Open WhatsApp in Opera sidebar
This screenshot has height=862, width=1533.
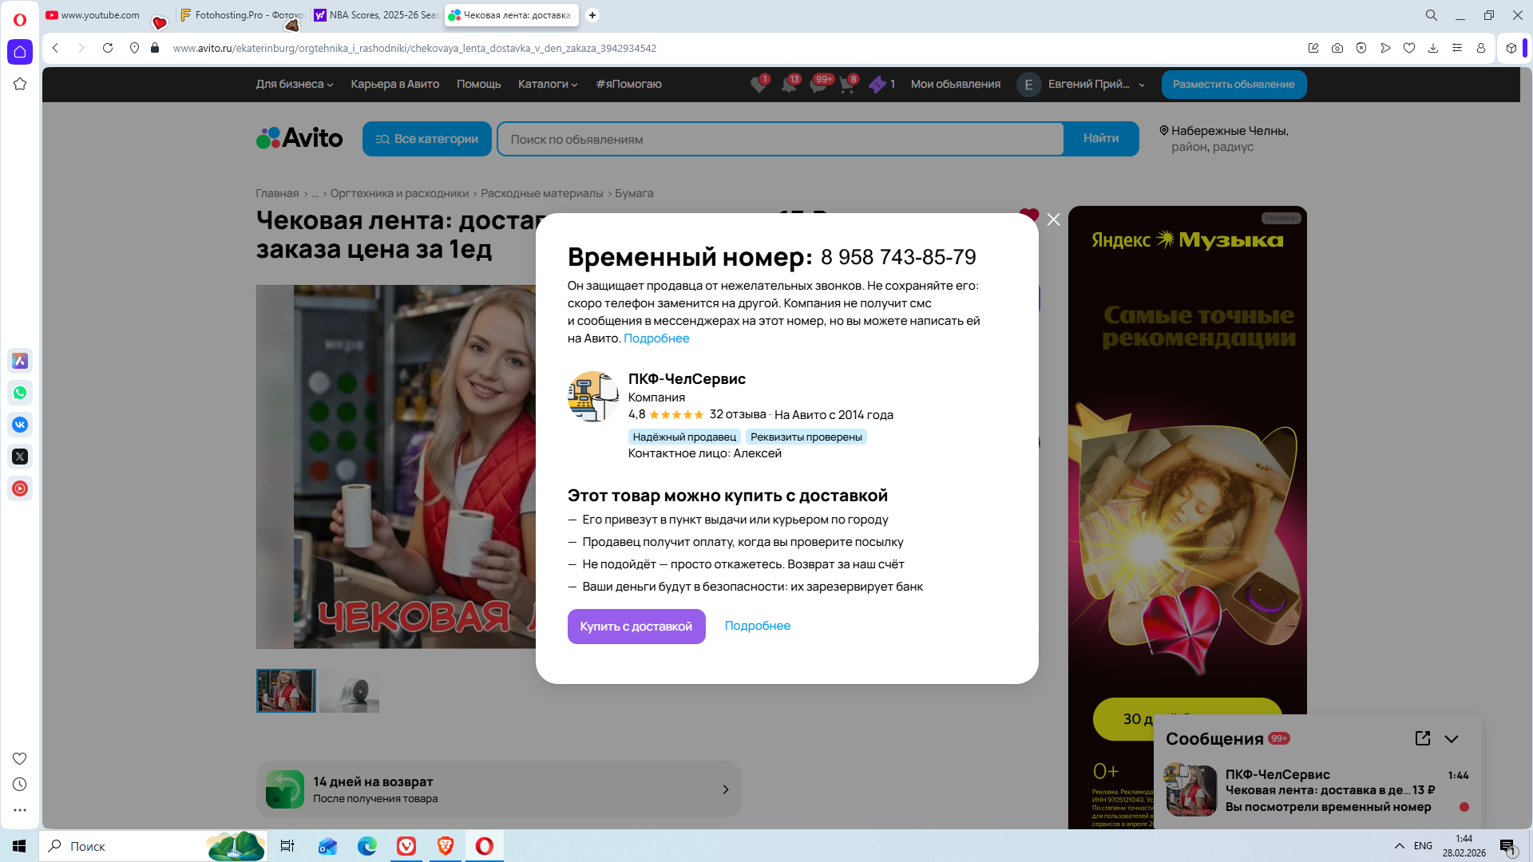(x=20, y=393)
